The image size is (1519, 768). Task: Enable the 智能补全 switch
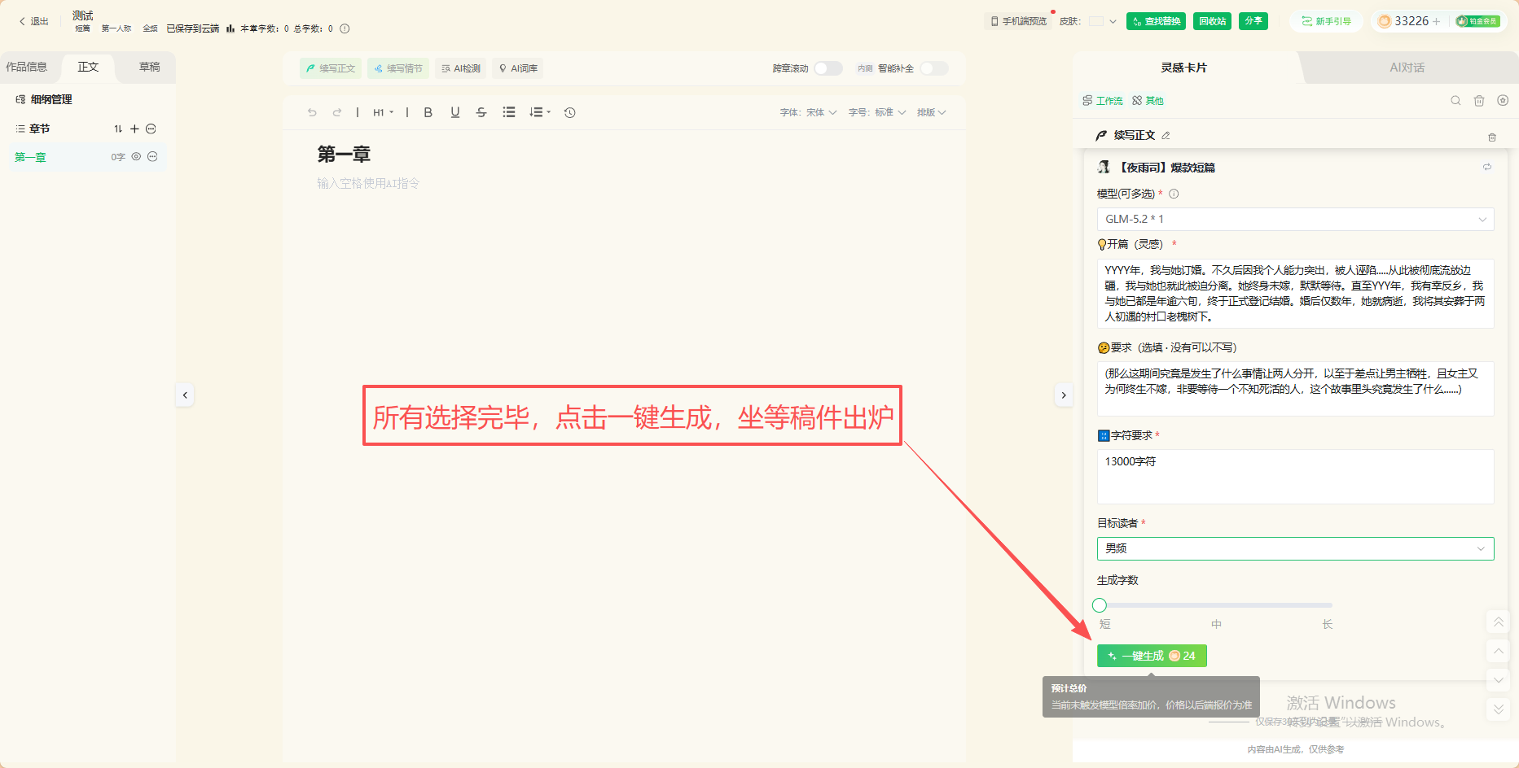[934, 68]
